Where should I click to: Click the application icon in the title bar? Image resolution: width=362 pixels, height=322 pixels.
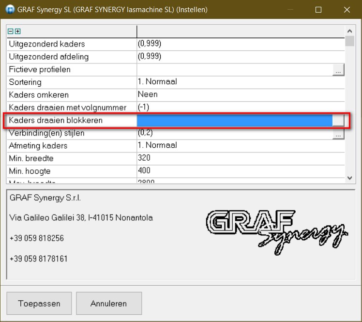click(x=10, y=10)
